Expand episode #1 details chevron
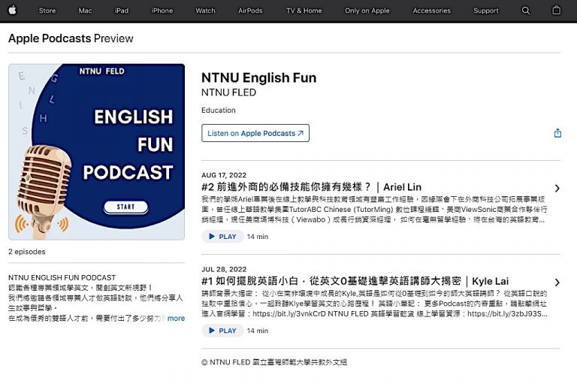The height and width of the screenshot is (381, 577). pos(557,283)
